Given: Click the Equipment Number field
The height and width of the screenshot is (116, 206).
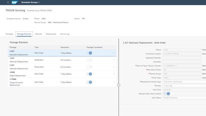Looking at the screenshot, I should (182, 58).
